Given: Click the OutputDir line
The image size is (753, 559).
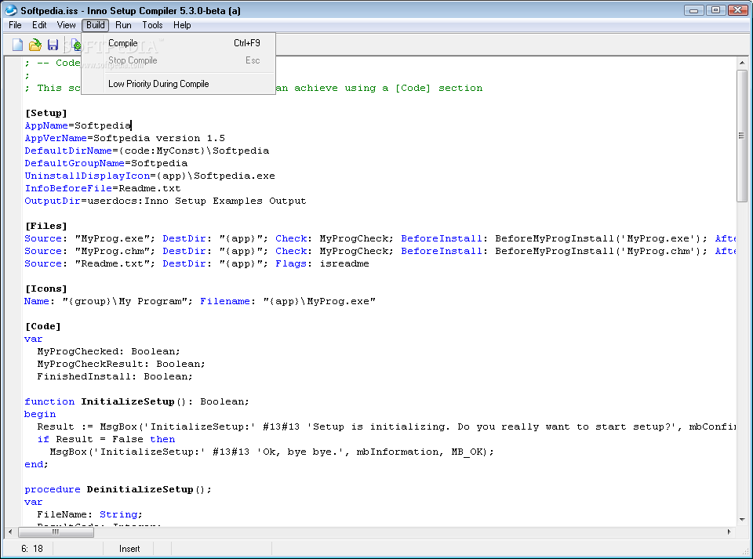Looking at the screenshot, I should tap(166, 201).
